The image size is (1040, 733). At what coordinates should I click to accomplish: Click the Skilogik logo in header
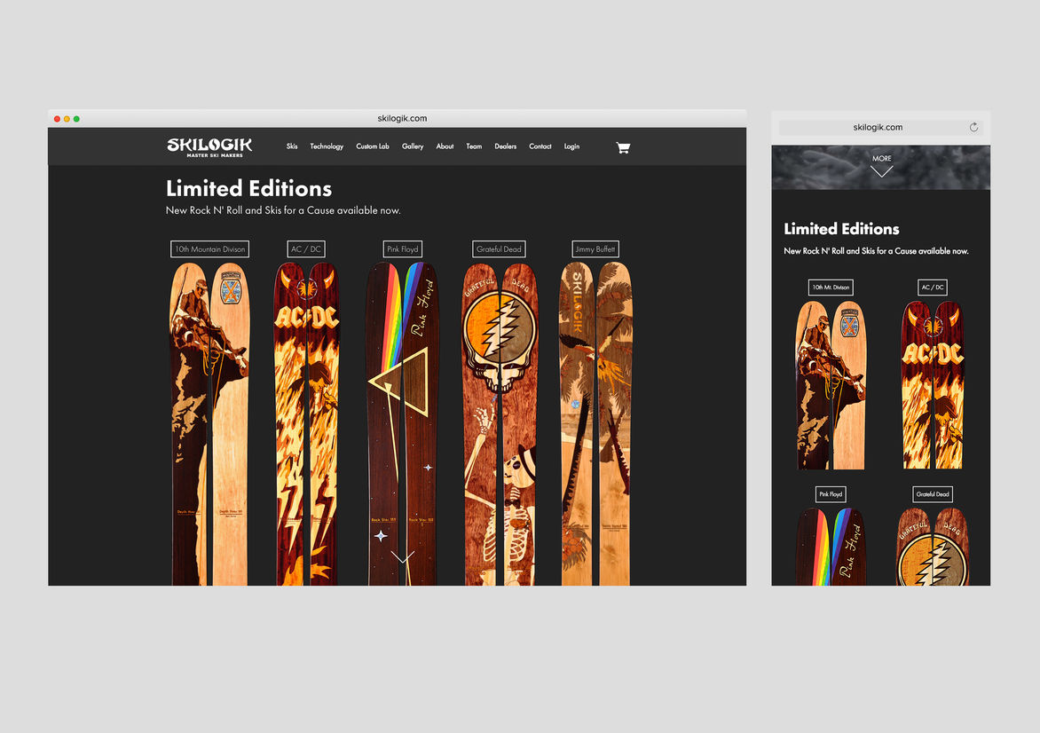[x=209, y=146]
